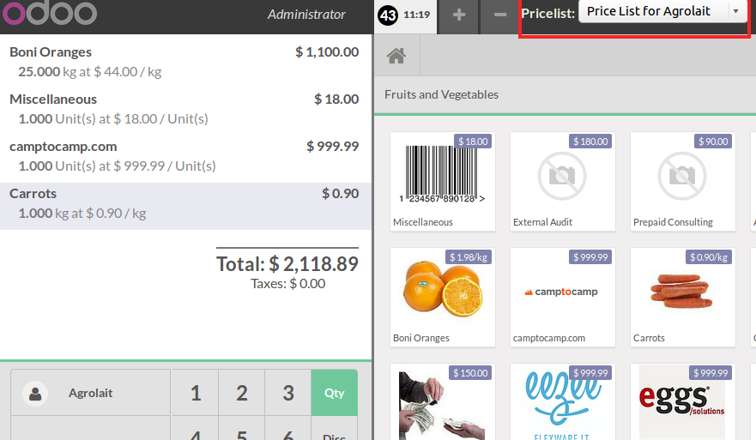The width and height of the screenshot is (756, 440).
Task: Activate the Qty mode button
Action: [x=334, y=393]
